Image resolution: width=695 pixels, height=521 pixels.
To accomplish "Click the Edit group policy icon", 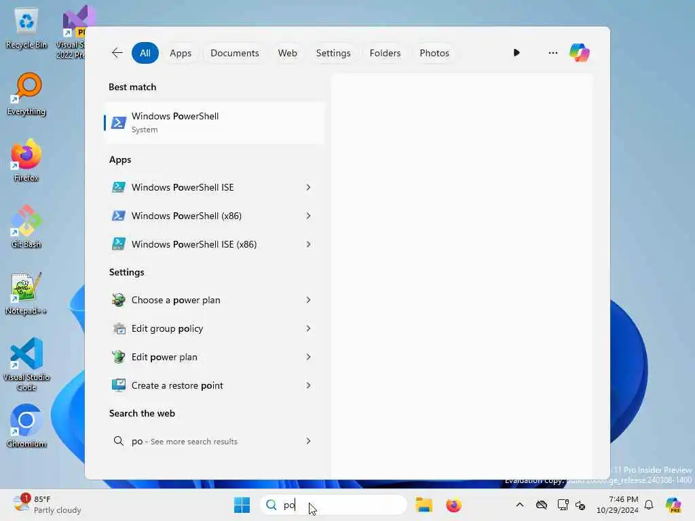I will (118, 328).
